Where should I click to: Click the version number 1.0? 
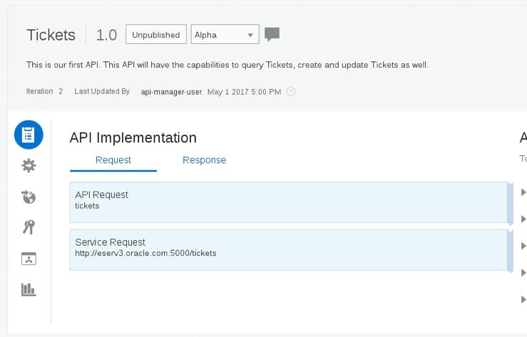[x=106, y=35]
